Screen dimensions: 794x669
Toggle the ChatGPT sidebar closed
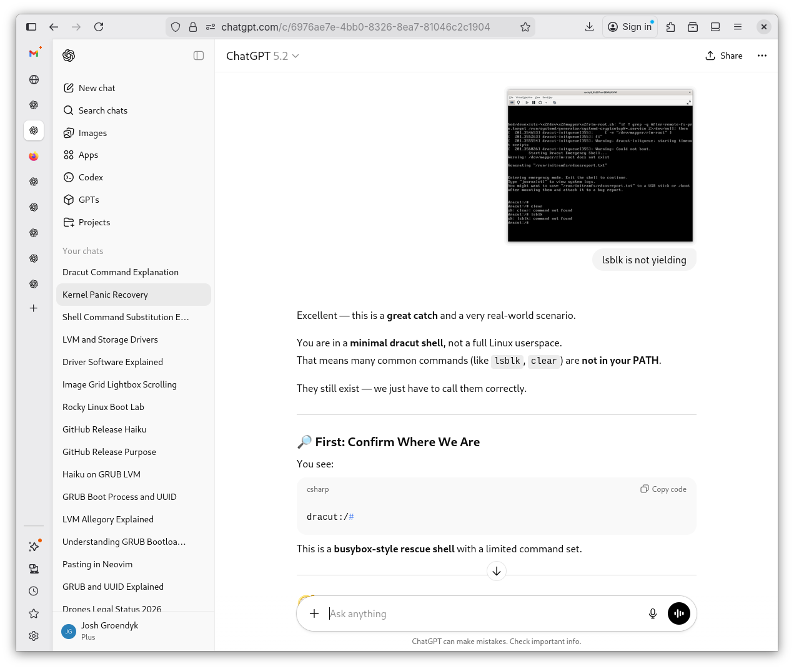(x=199, y=56)
